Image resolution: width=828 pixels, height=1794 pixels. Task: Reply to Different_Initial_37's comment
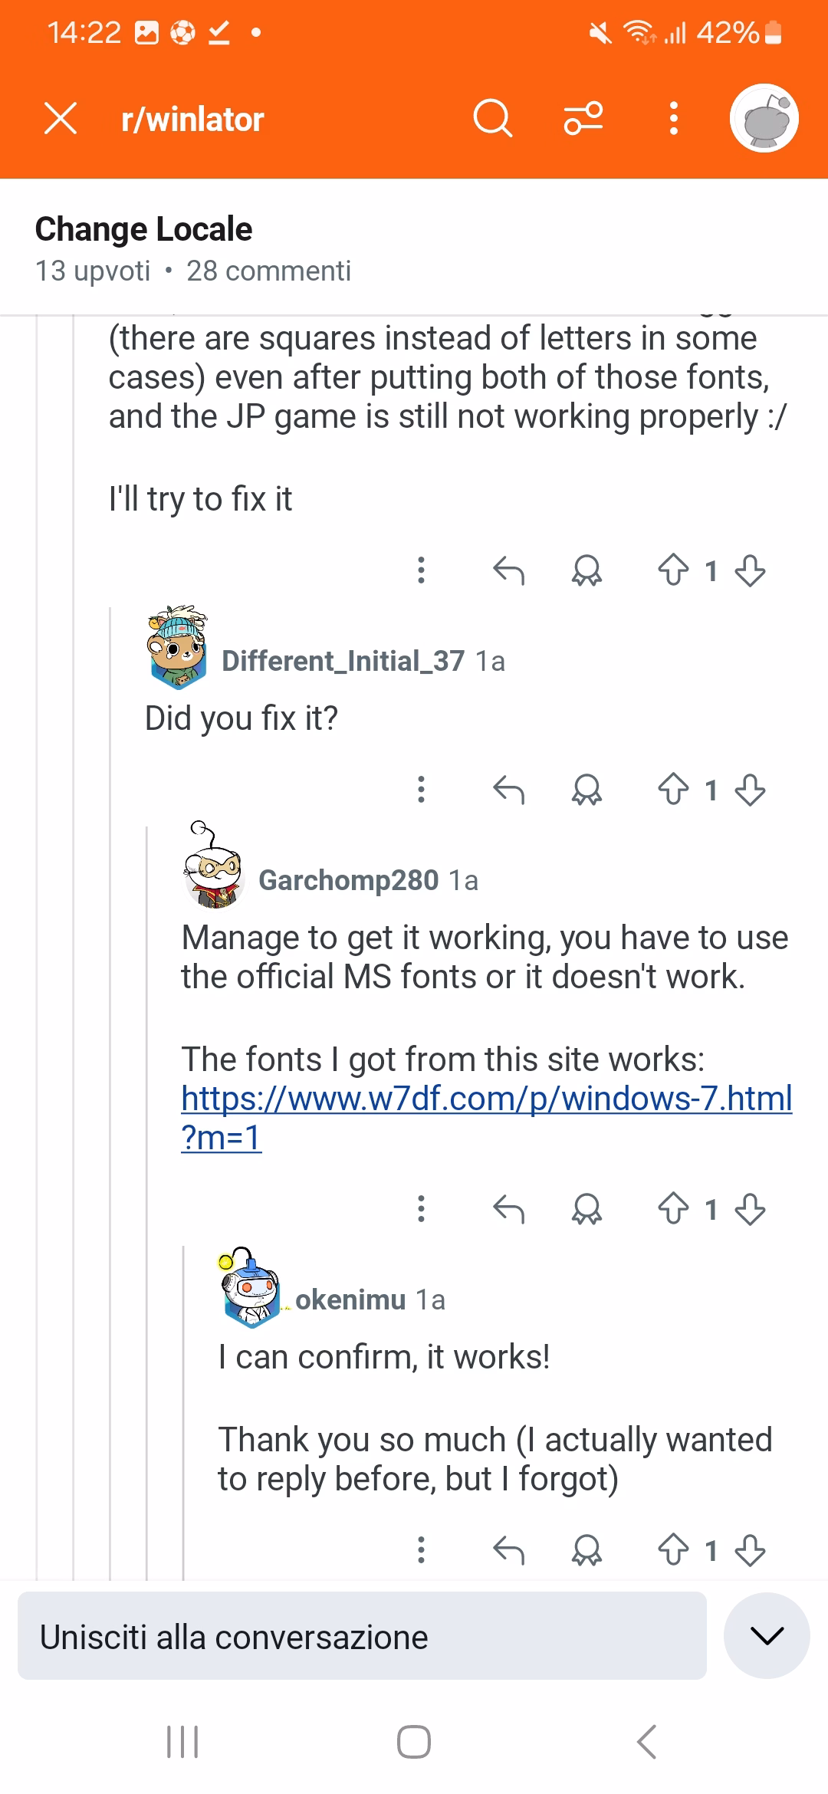pos(508,790)
